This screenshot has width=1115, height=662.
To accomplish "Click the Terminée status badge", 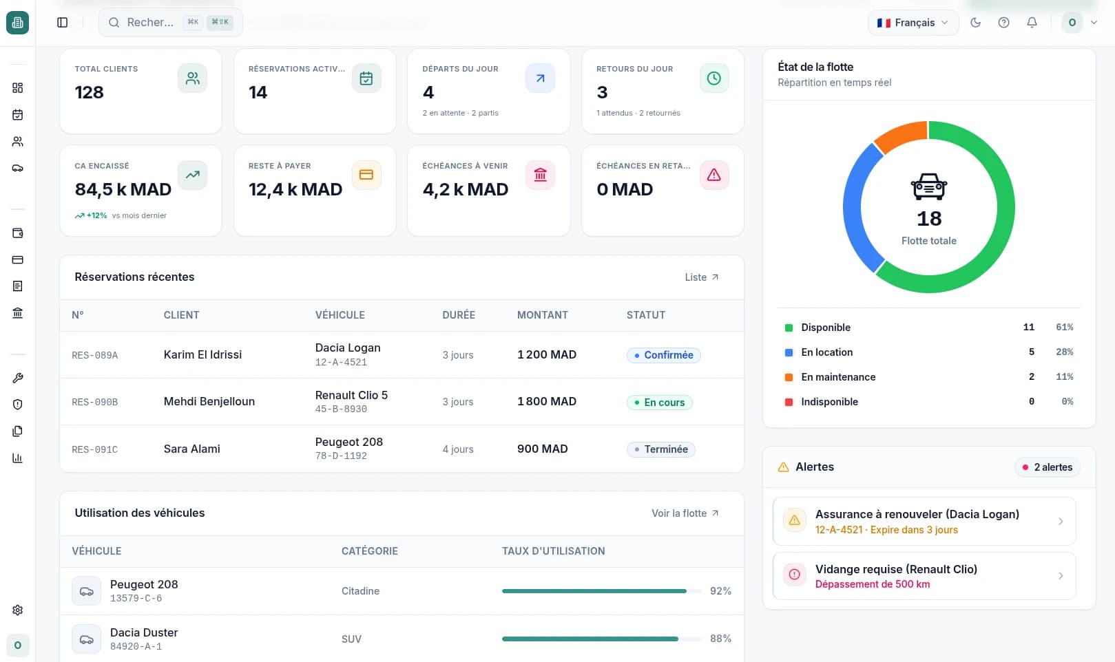I will (x=661, y=449).
